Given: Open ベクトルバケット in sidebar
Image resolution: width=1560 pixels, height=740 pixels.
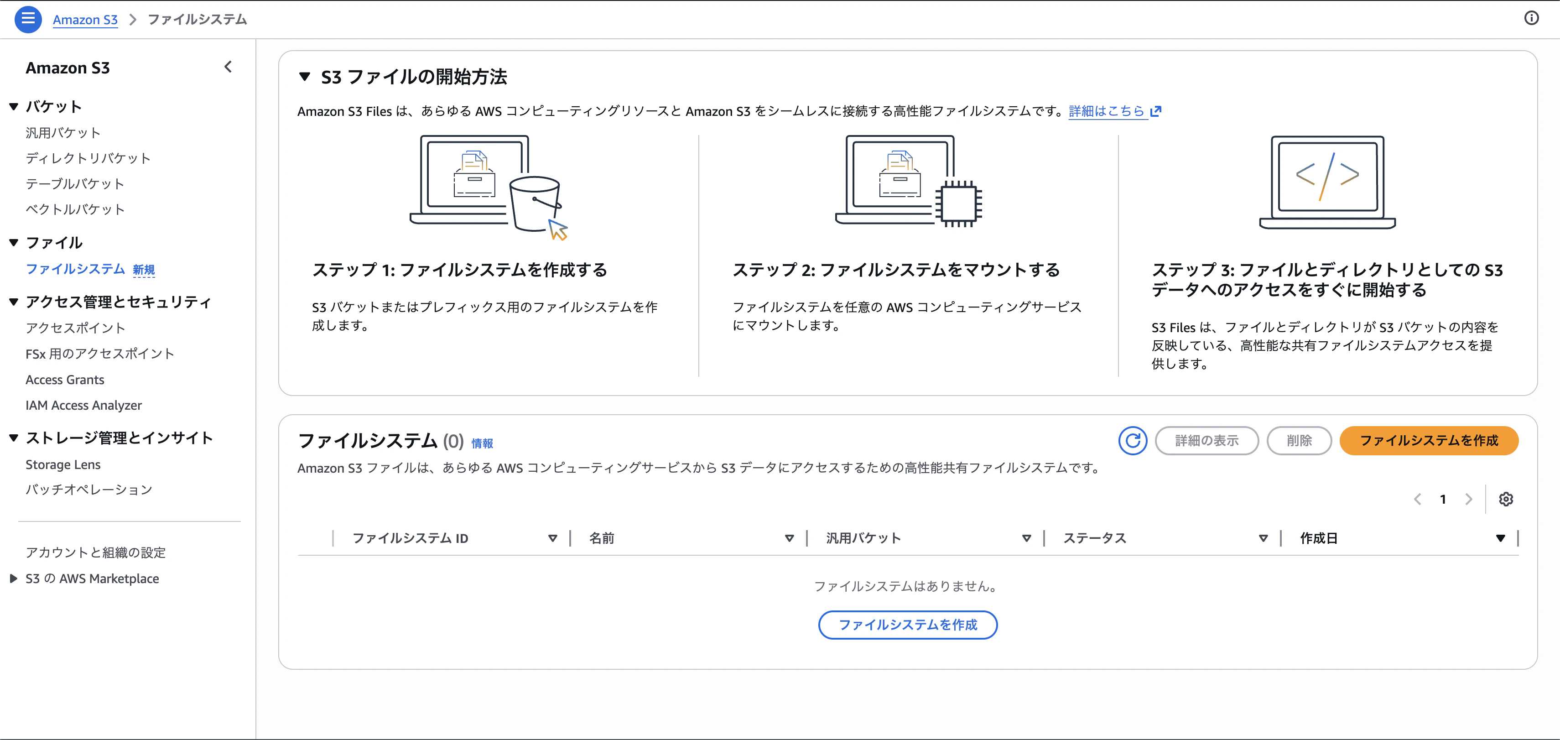Looking at the screenshot, I should (x=75, y=209).
